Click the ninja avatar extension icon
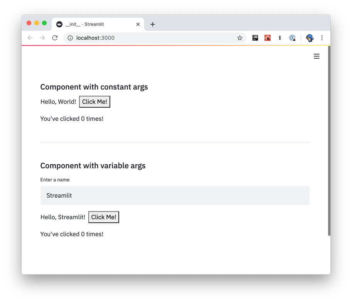 [310, 38]
